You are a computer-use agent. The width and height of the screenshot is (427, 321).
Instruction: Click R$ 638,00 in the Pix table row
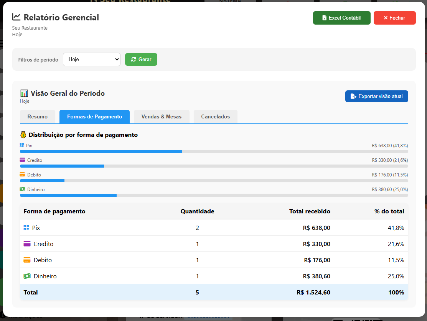[x=317, y=228]
